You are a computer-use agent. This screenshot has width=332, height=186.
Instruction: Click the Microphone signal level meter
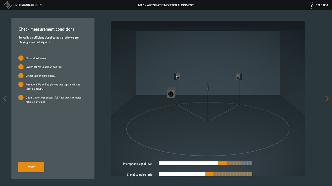205,164
